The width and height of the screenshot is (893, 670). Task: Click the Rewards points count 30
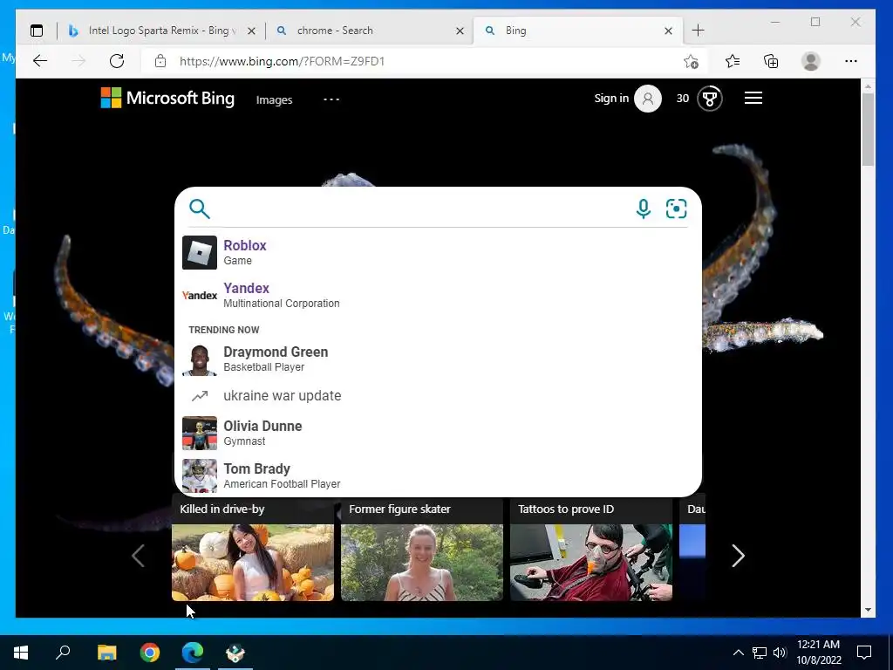[682, 98]
